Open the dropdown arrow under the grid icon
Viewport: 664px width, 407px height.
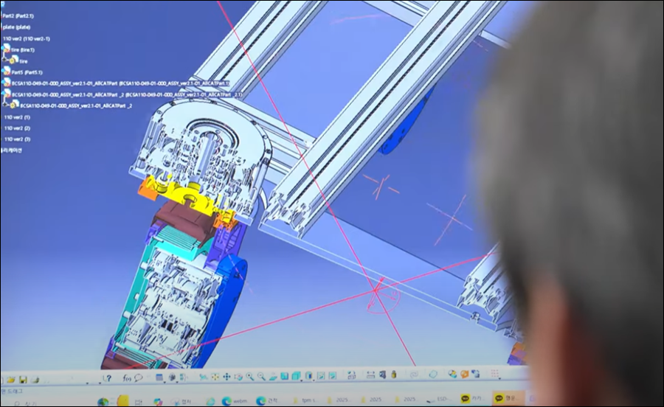tap(499, 379)
